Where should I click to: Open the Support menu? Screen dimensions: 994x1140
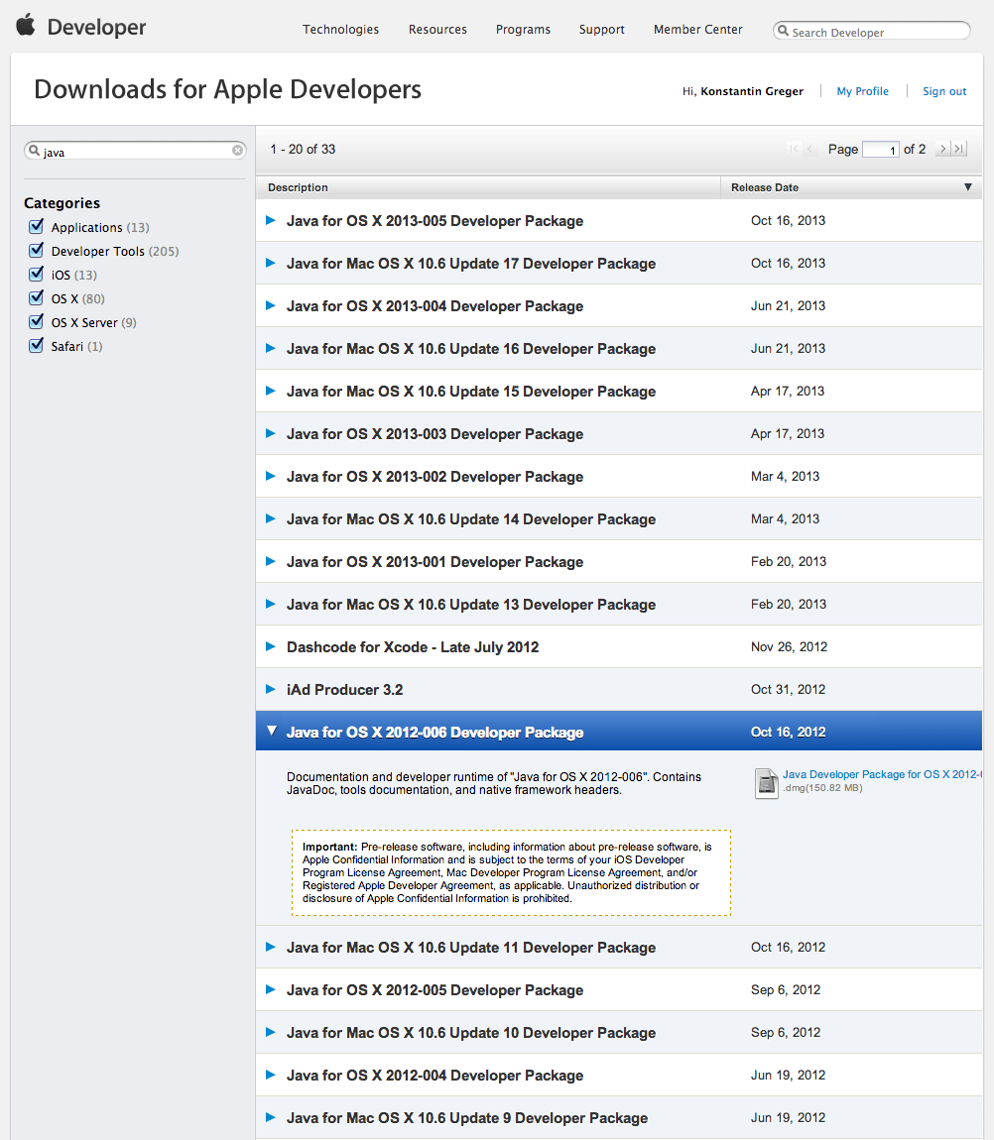click(602, 30)
